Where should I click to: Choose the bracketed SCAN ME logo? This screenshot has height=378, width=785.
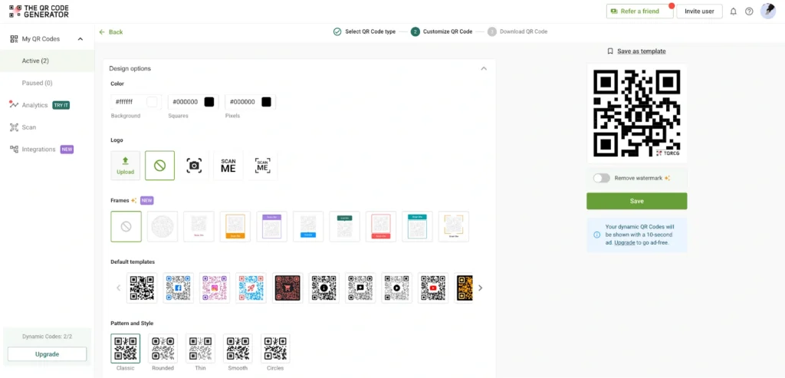pos(262,165)
